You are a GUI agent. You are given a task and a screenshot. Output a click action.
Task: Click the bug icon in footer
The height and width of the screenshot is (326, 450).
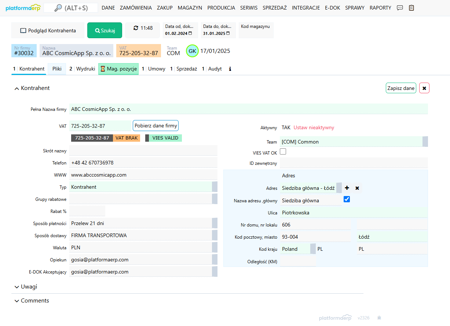point(379,318)
